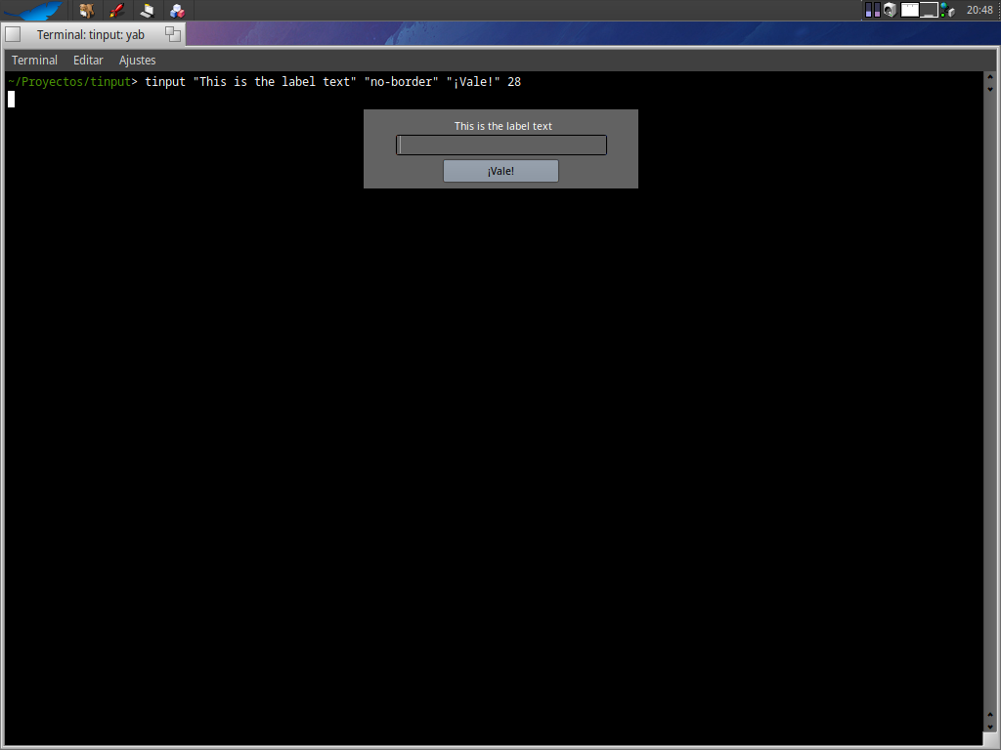Screen dimensions: 1001x750
Task: Click the 20:48 clock in the tray
Action: [x=979, y=10]
